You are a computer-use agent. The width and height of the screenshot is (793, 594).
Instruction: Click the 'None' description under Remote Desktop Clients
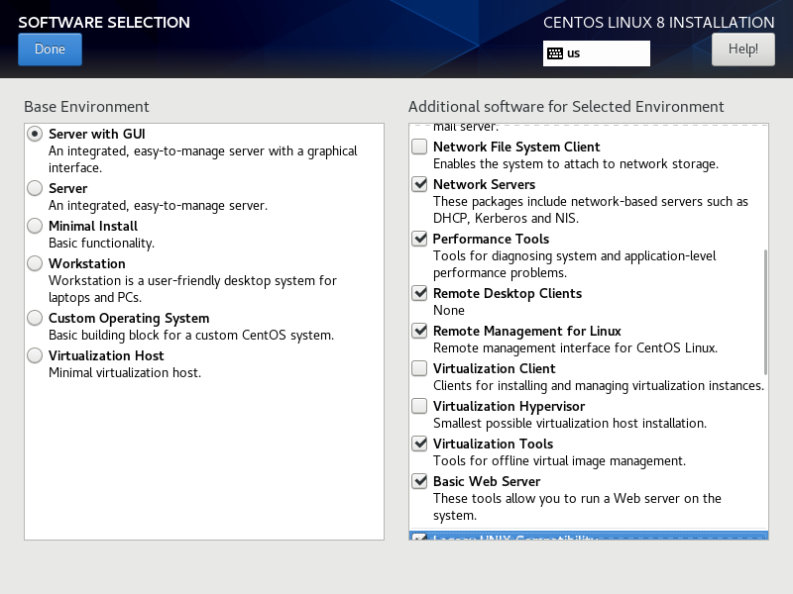pos(449,310)
